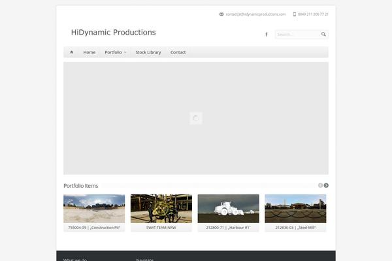The height and width of the screenshot is (261, 392).
Task: Click the phone number 0049 211 200 77 21
Action: [x=313, y=14]
